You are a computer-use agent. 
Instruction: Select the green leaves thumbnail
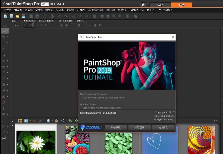click(x=118, y=143)
